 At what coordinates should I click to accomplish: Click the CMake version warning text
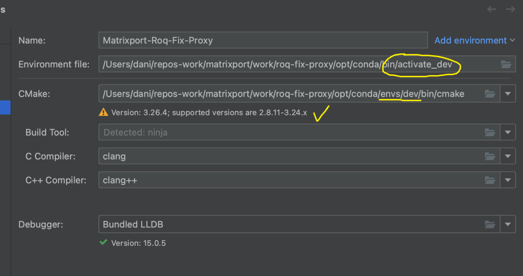(209, 113)
